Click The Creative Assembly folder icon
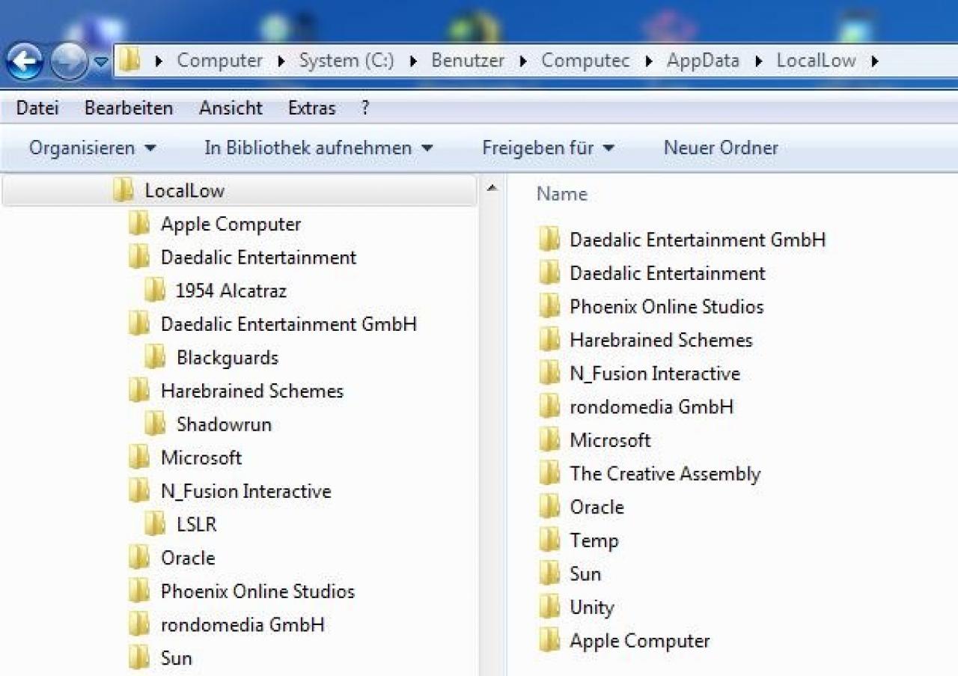The image size is (958, 676). click(549, 473)
